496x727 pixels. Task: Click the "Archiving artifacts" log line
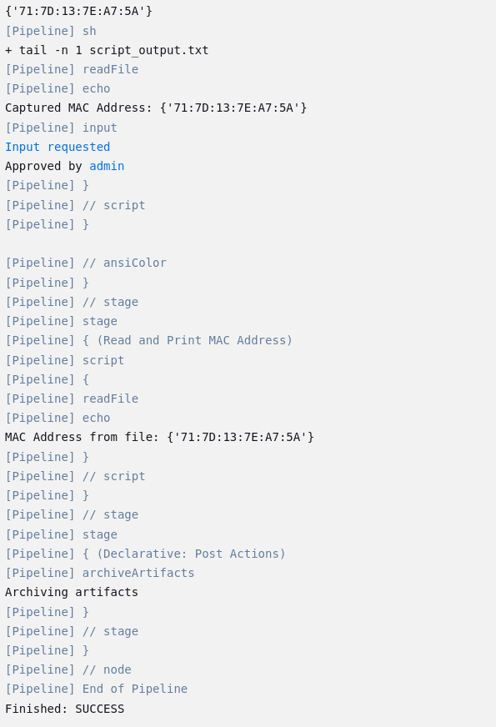(72, 592)
